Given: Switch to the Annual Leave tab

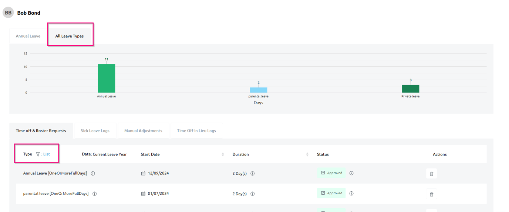Looking at the screenshot, I should pos(28,36).
